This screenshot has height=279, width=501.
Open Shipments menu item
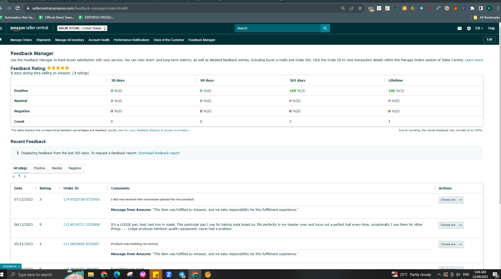(43, 40)
